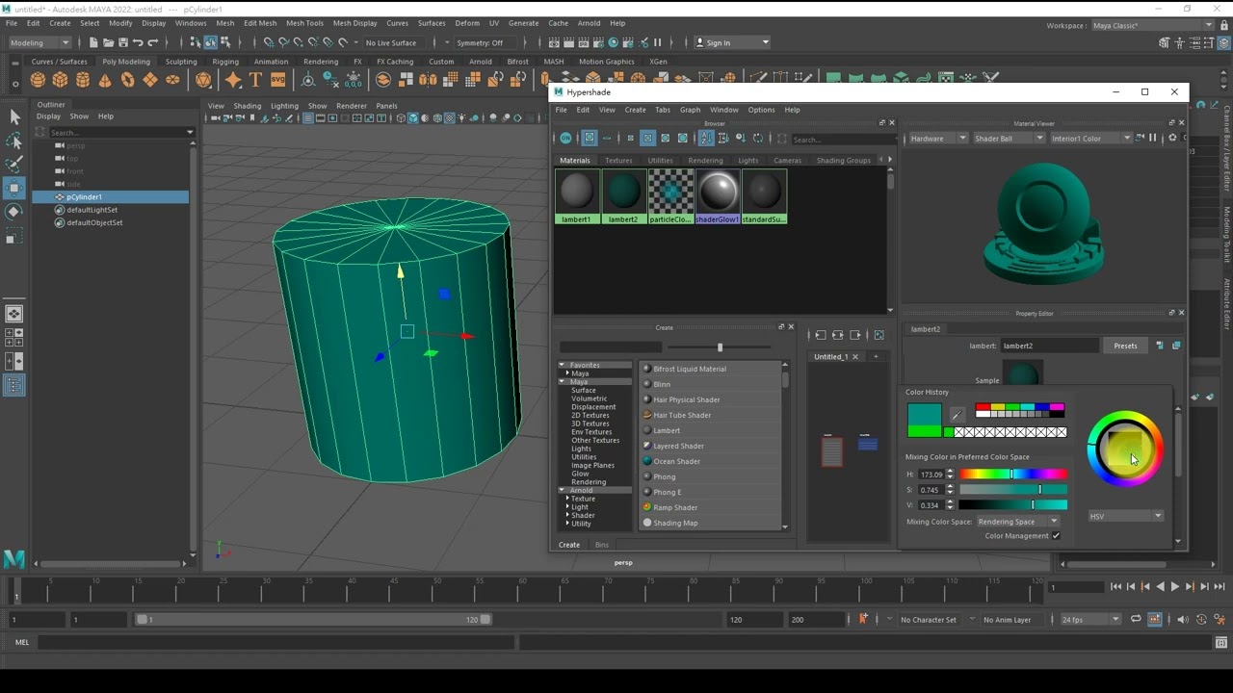1233x693 pixels.
Task: Select the shaderGlow1 material swatch
Action: point(717,196)
